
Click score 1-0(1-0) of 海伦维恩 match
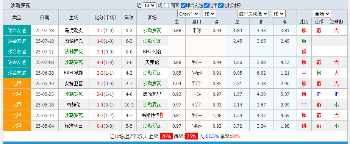click(x=105, y=41)
